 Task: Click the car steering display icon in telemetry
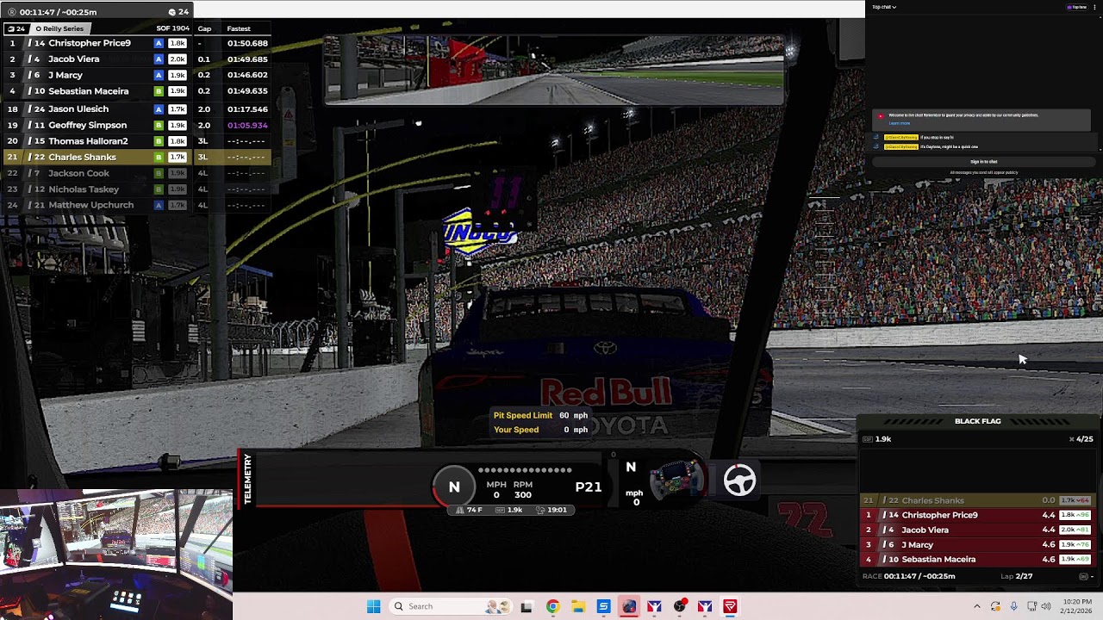click(x=678, y=480)
